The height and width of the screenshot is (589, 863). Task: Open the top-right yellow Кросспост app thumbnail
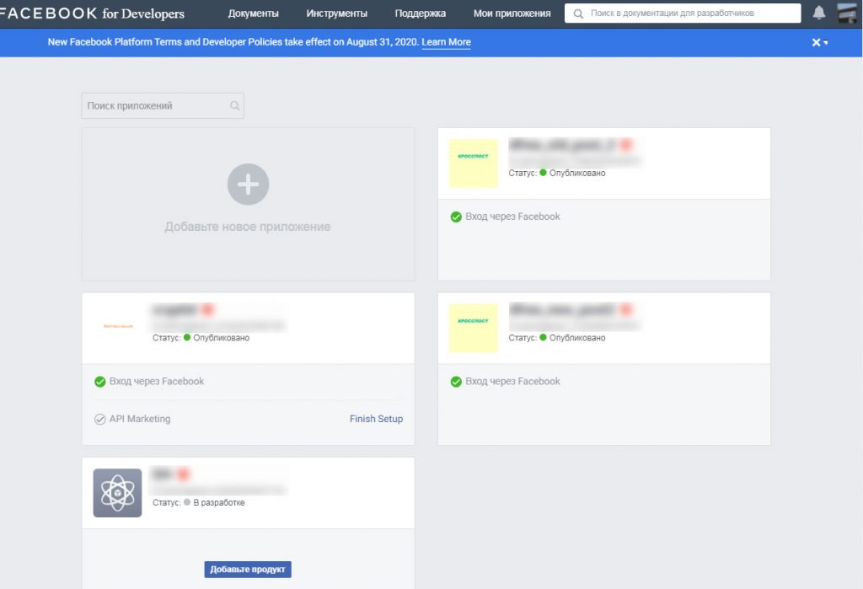(474, 163)
